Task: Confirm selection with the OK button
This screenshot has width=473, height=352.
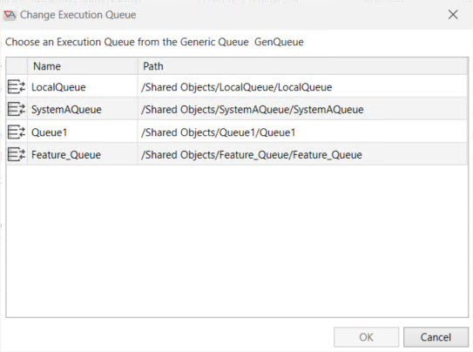Action: coord(366,337)
